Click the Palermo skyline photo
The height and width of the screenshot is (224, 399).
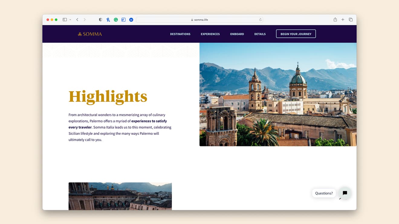278,94
